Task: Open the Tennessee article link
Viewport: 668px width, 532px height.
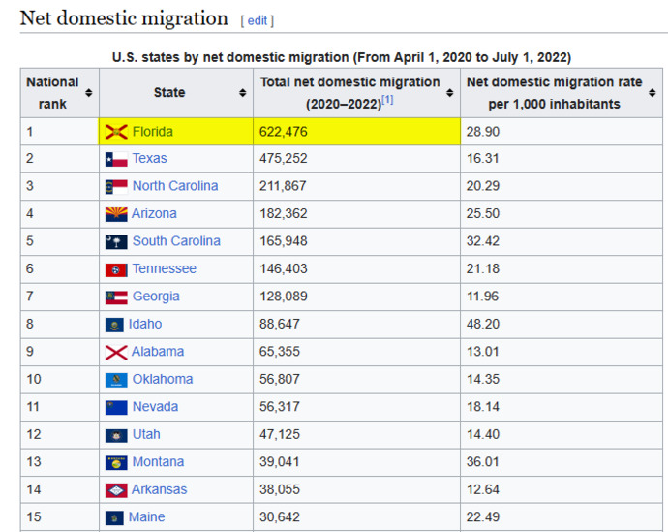Action: pyautogui.click(x=164, y=268)
